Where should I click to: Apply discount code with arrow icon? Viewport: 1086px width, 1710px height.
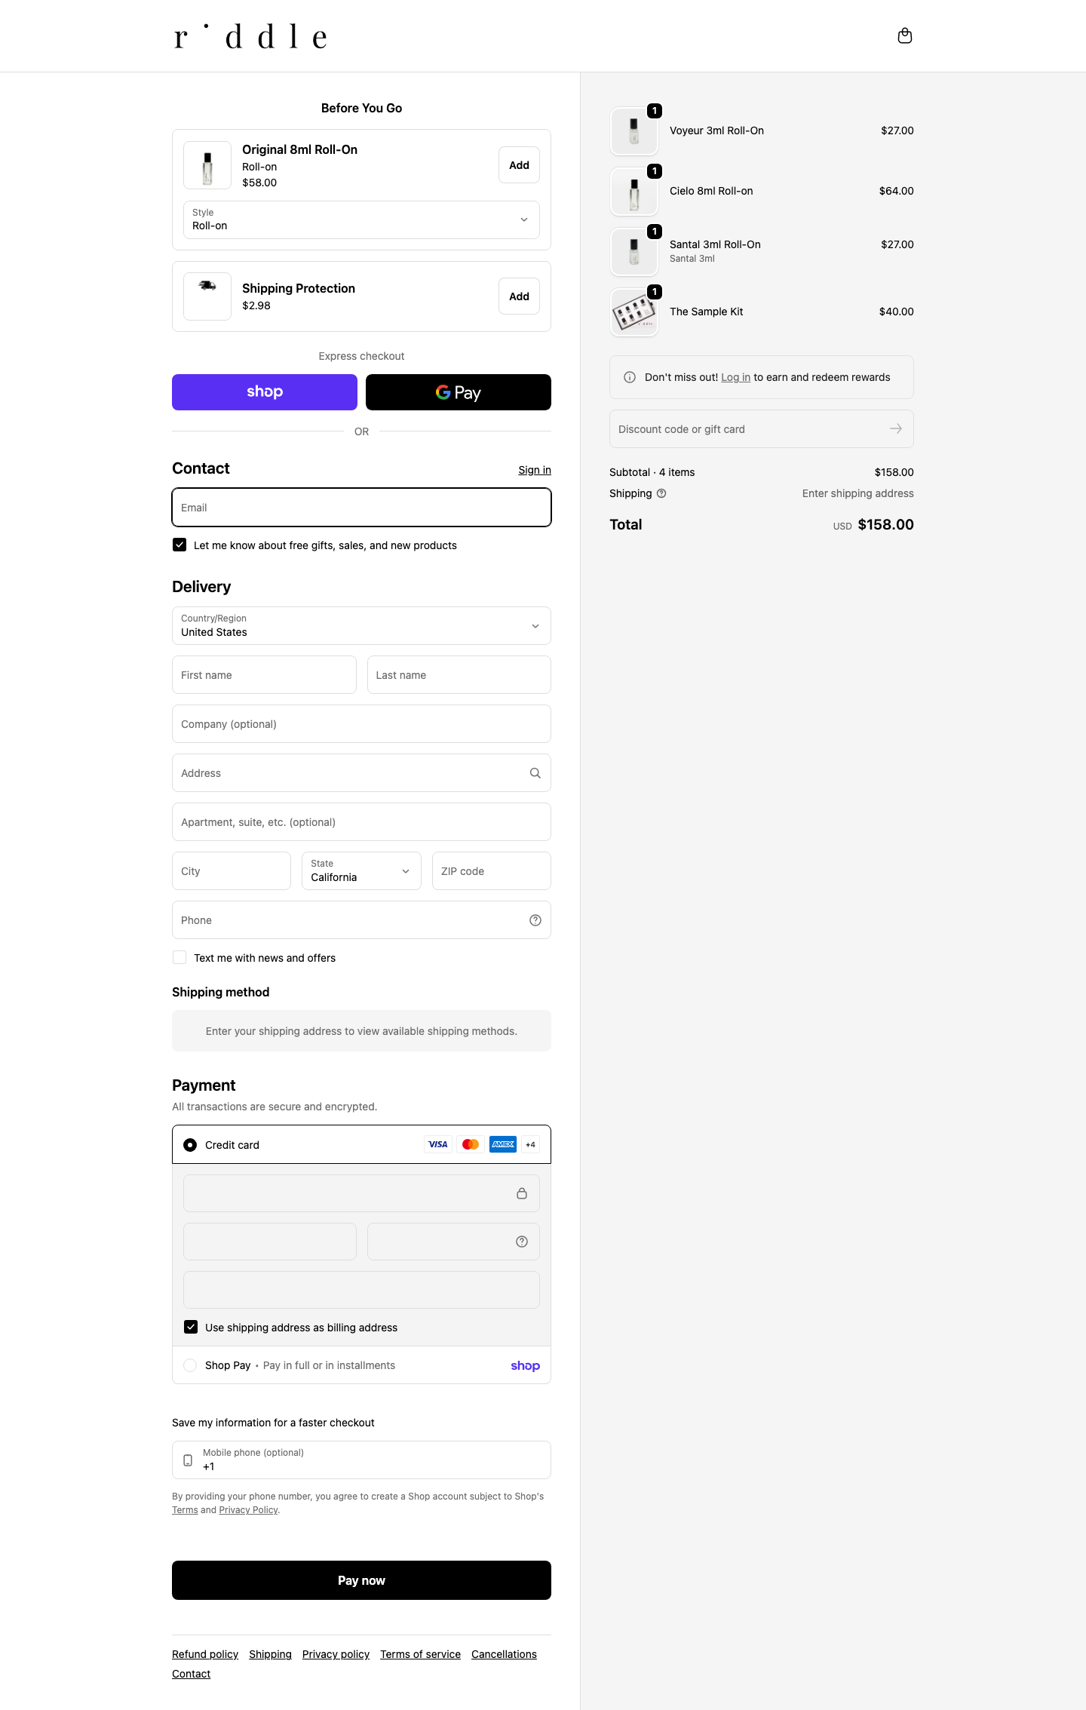(x=895, y=429)
